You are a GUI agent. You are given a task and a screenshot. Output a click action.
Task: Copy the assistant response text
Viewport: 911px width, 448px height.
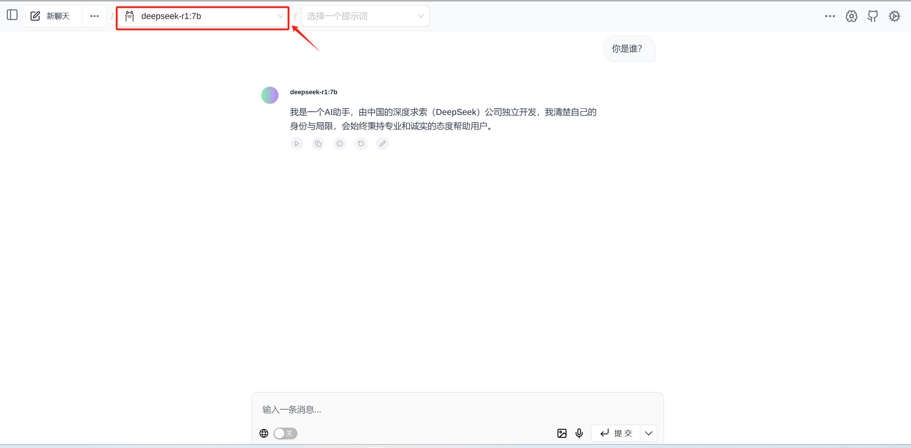318,144
